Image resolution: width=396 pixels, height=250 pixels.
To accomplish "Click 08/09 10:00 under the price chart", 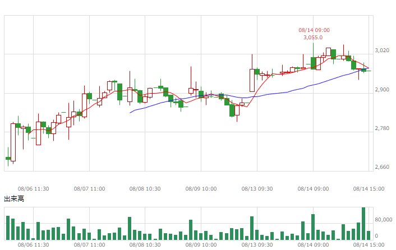I will click(x=201, y=189).
